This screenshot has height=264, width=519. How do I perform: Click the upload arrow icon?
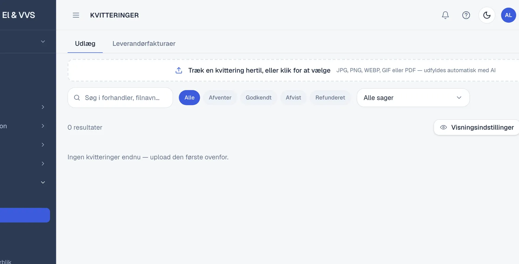(x=179, y=70)
